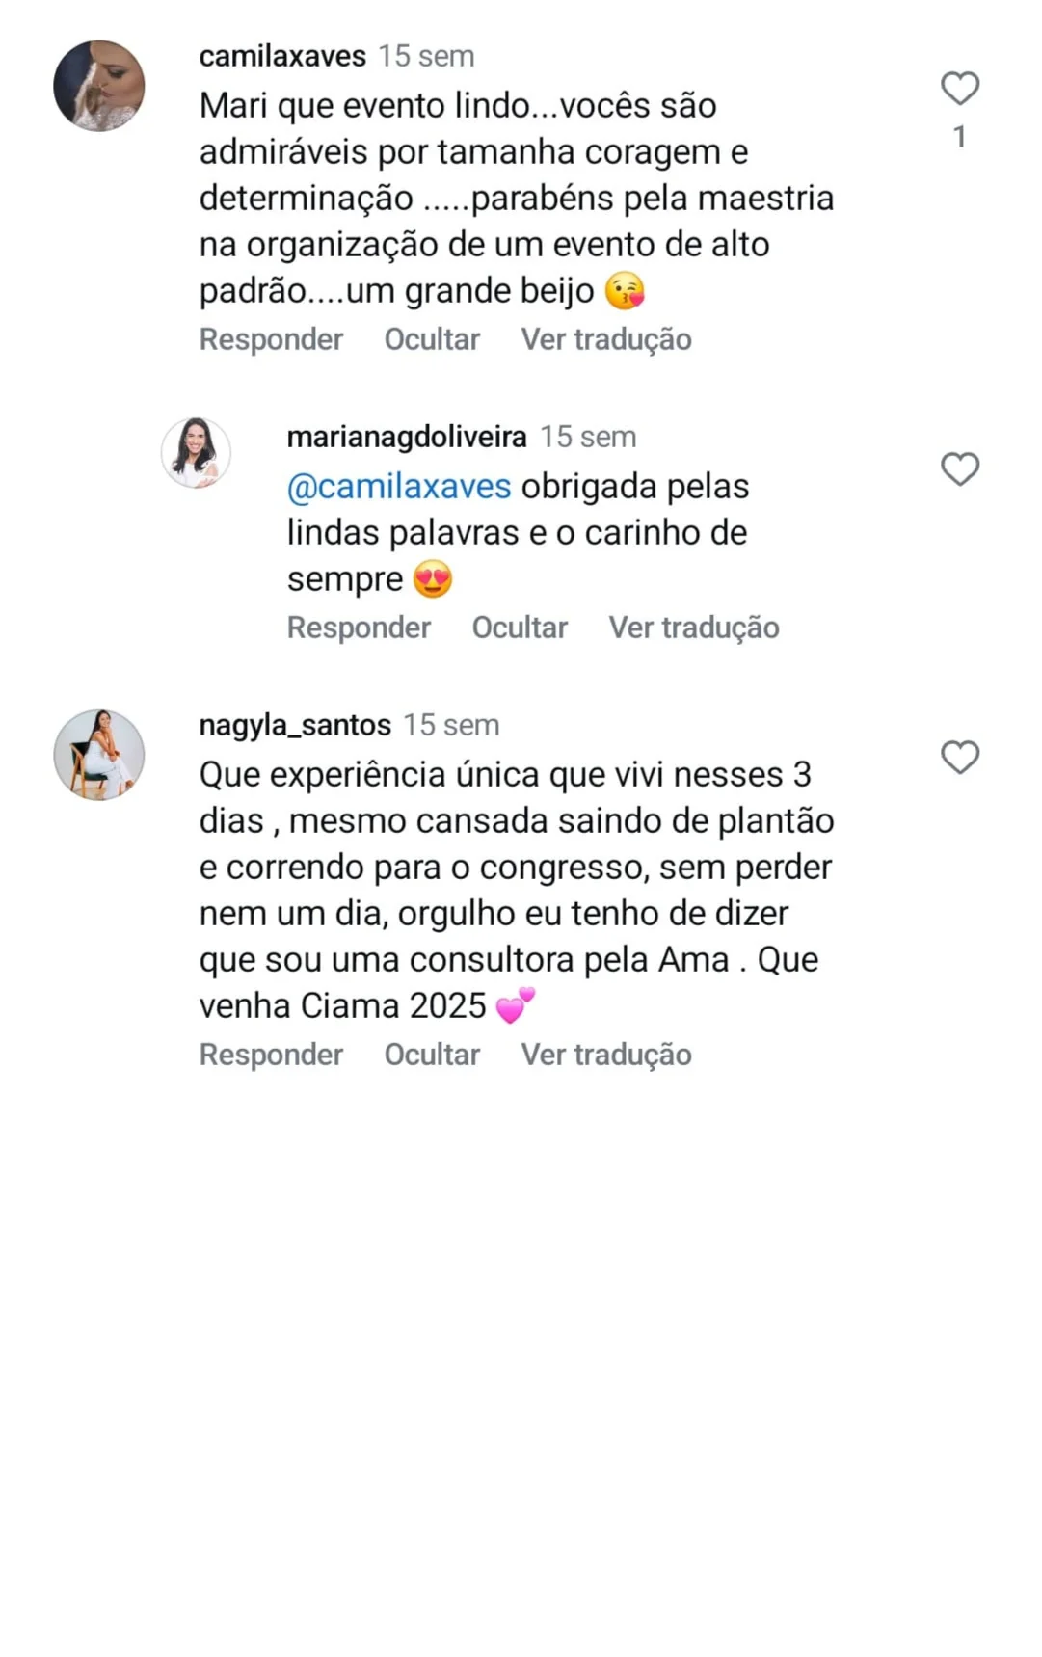
Task: Hide marianagdoliveira's reply with Ocultar
Action: [x=520, y=628]
